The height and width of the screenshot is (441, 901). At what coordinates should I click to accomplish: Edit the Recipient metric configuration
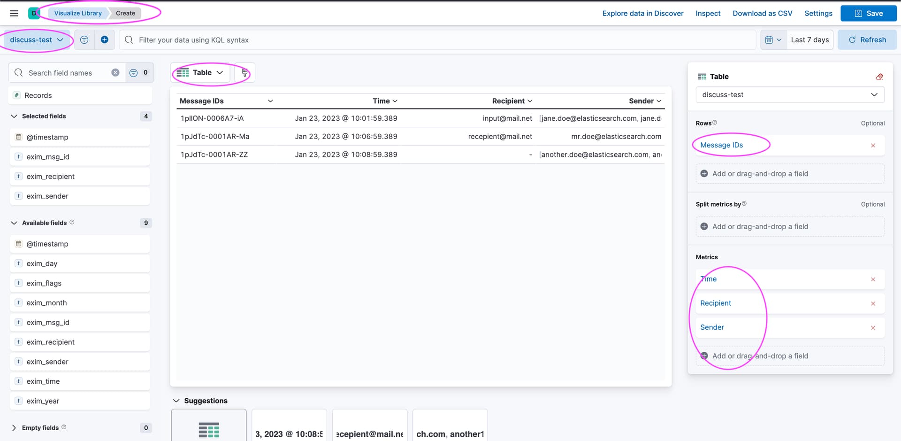[716, 303]
